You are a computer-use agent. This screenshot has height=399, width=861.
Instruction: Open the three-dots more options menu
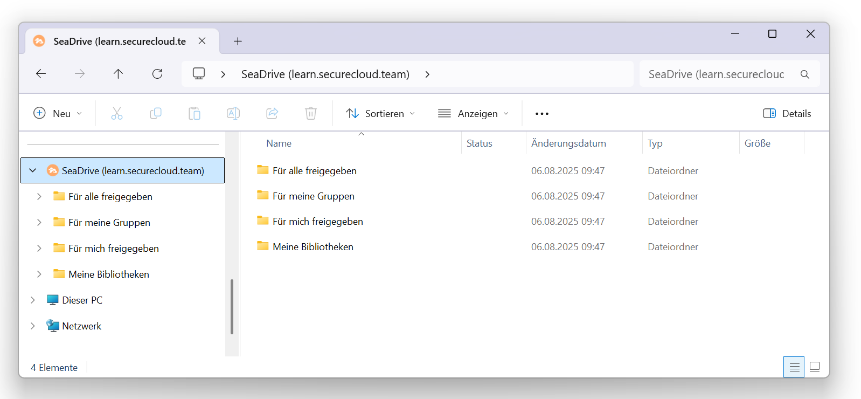pyautogui.click(x=542, y=114)
